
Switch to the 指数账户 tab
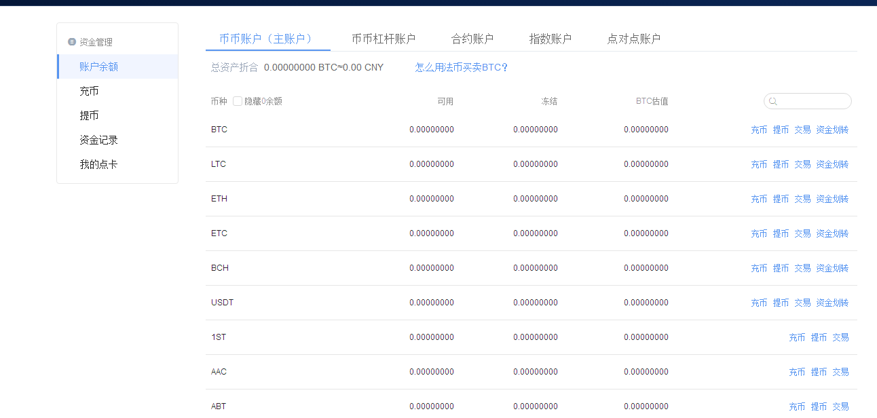(551, 39)
